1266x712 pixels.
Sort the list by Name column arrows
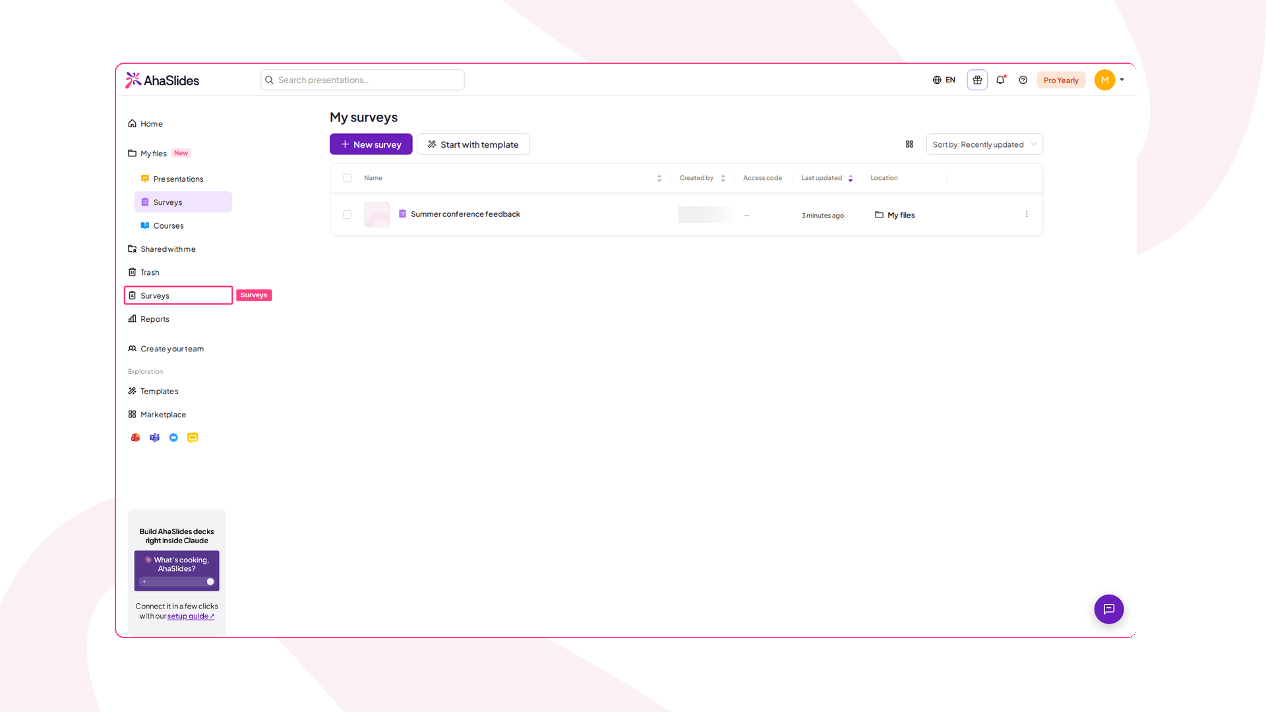(659, 178)
